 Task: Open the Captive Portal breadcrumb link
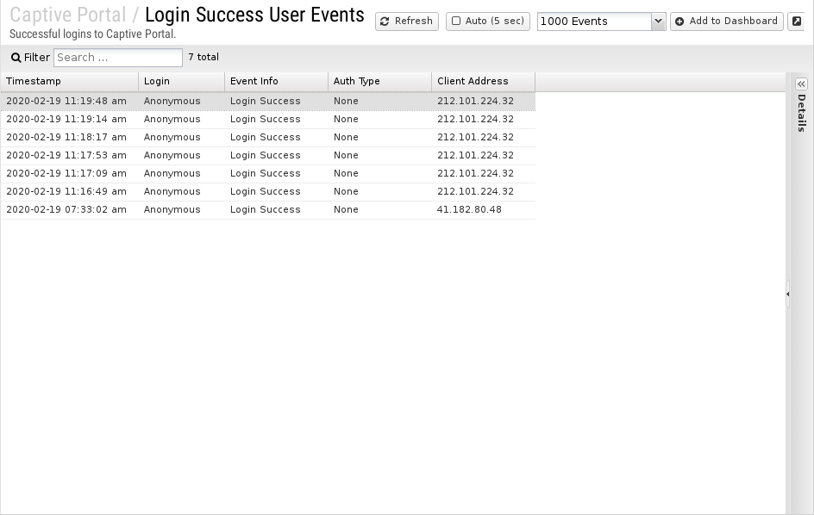pyautogui.click(x=67, y=16)
